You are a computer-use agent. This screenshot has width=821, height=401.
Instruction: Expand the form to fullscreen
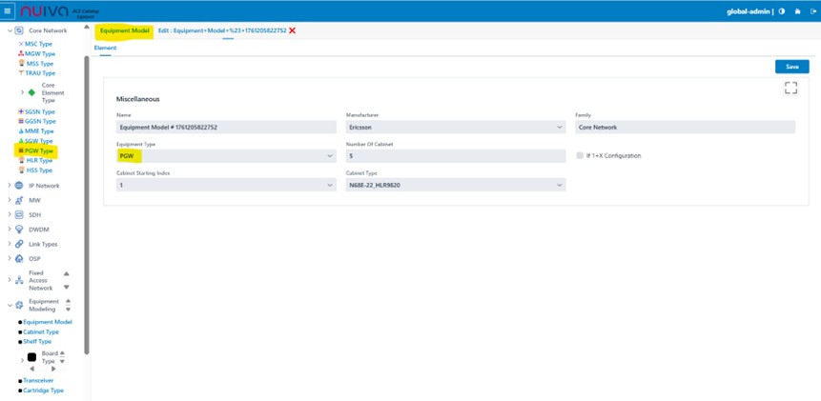click(790, 88)
